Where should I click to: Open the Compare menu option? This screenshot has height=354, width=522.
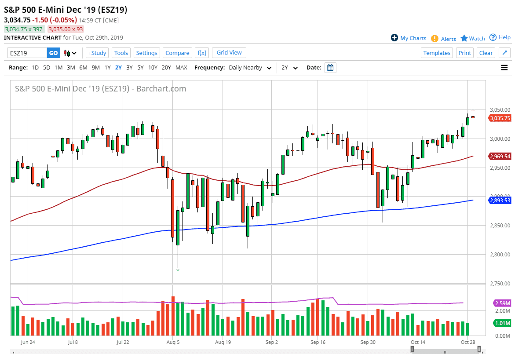177,53
